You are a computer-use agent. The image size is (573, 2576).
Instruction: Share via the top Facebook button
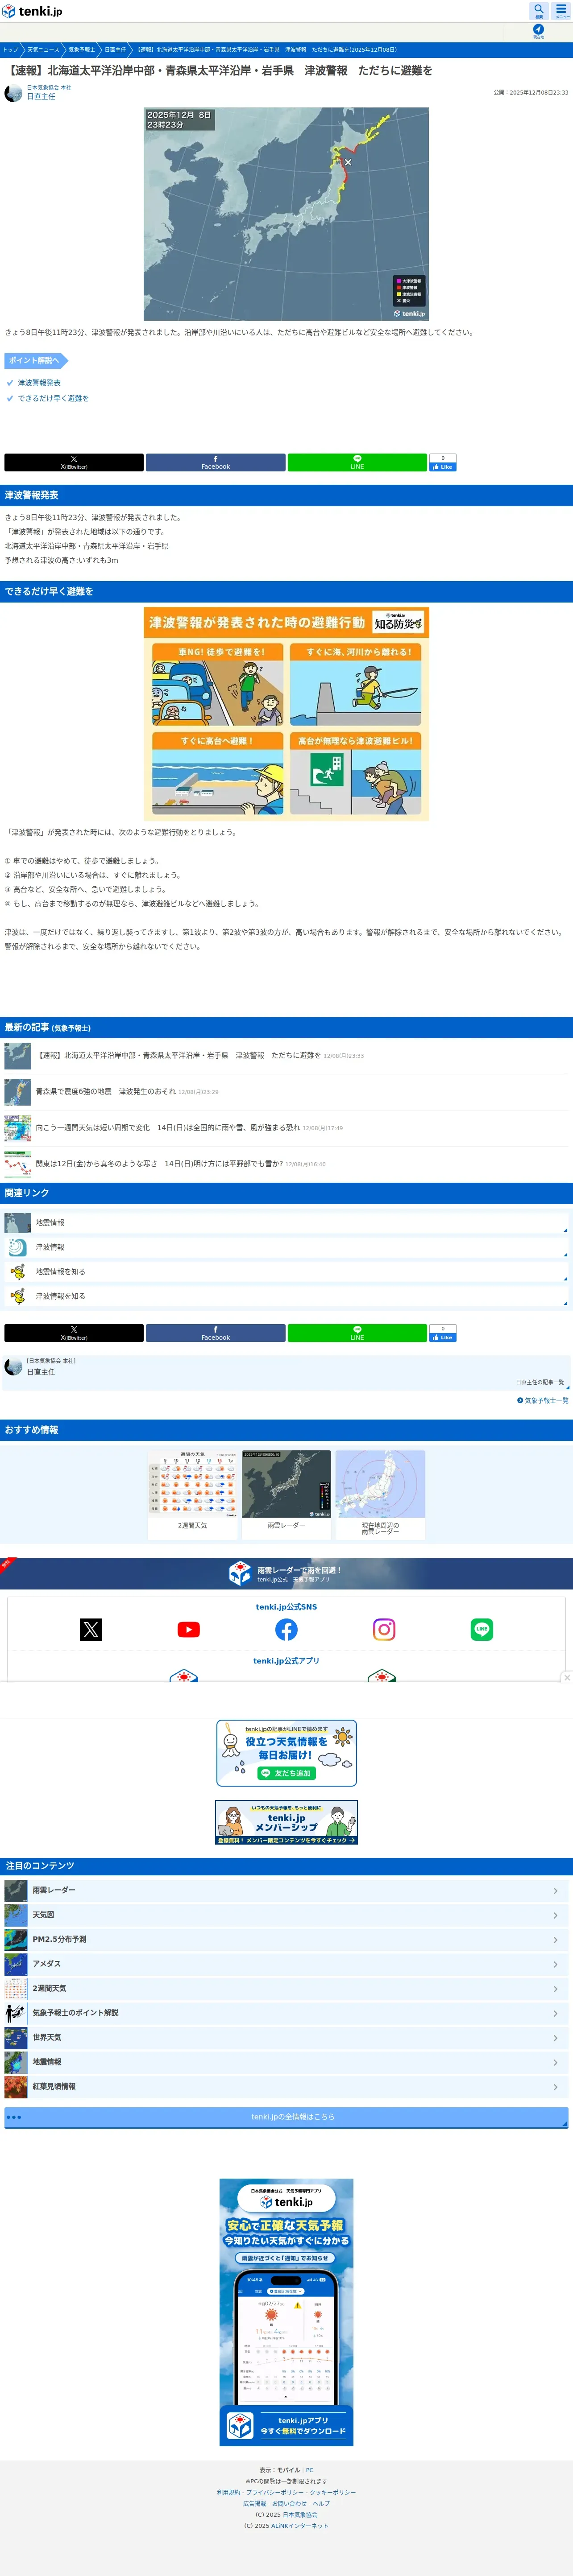pyautogui.click(x=215, y=463)
